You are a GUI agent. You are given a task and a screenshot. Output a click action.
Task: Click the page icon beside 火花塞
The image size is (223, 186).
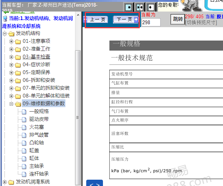point(24,128)
